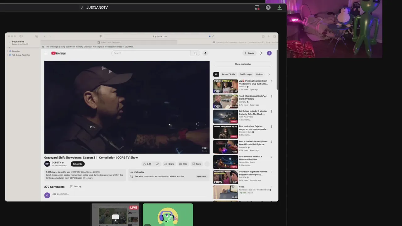Select the green cartoon avatar thumbnail at bottom
The height and width of the screenshot is (226, 402).
pyautogui.click(x=168, y=215)
